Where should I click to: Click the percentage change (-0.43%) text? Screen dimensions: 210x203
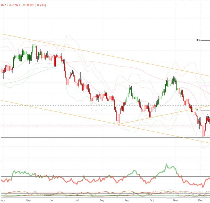40,5
